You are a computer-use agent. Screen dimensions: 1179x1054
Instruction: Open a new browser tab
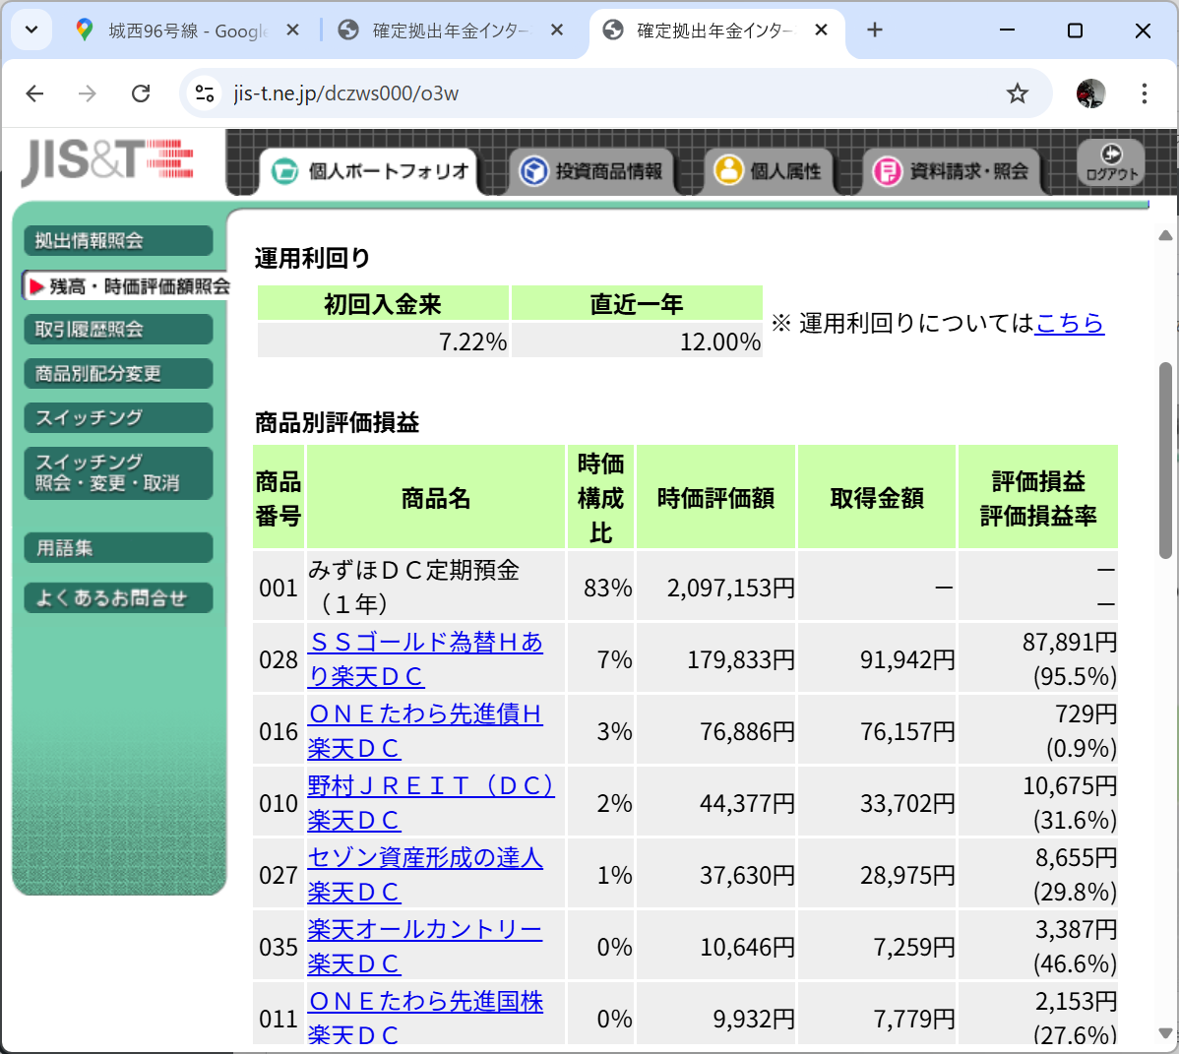874,31
